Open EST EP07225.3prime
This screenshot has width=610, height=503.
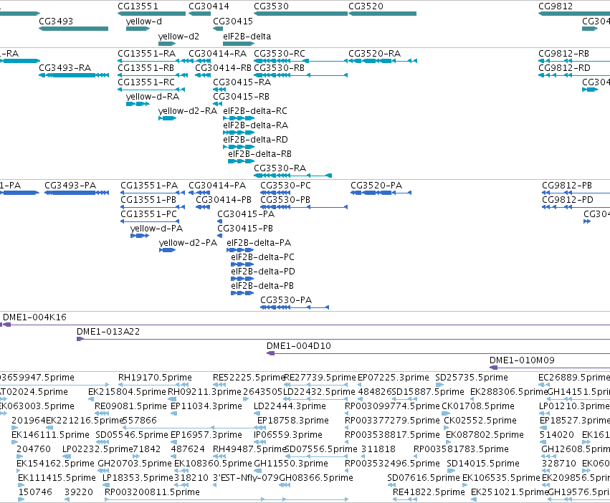394,378
